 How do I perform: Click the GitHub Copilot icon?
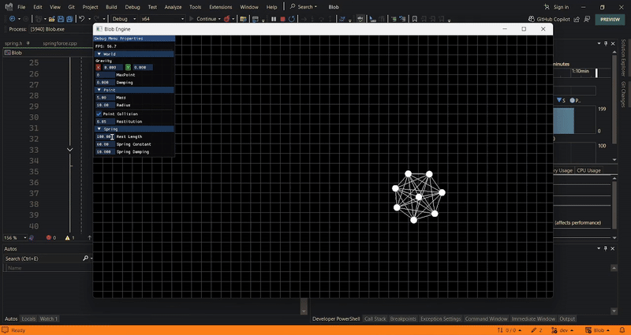pyautogui.click(x=532, y=19)
